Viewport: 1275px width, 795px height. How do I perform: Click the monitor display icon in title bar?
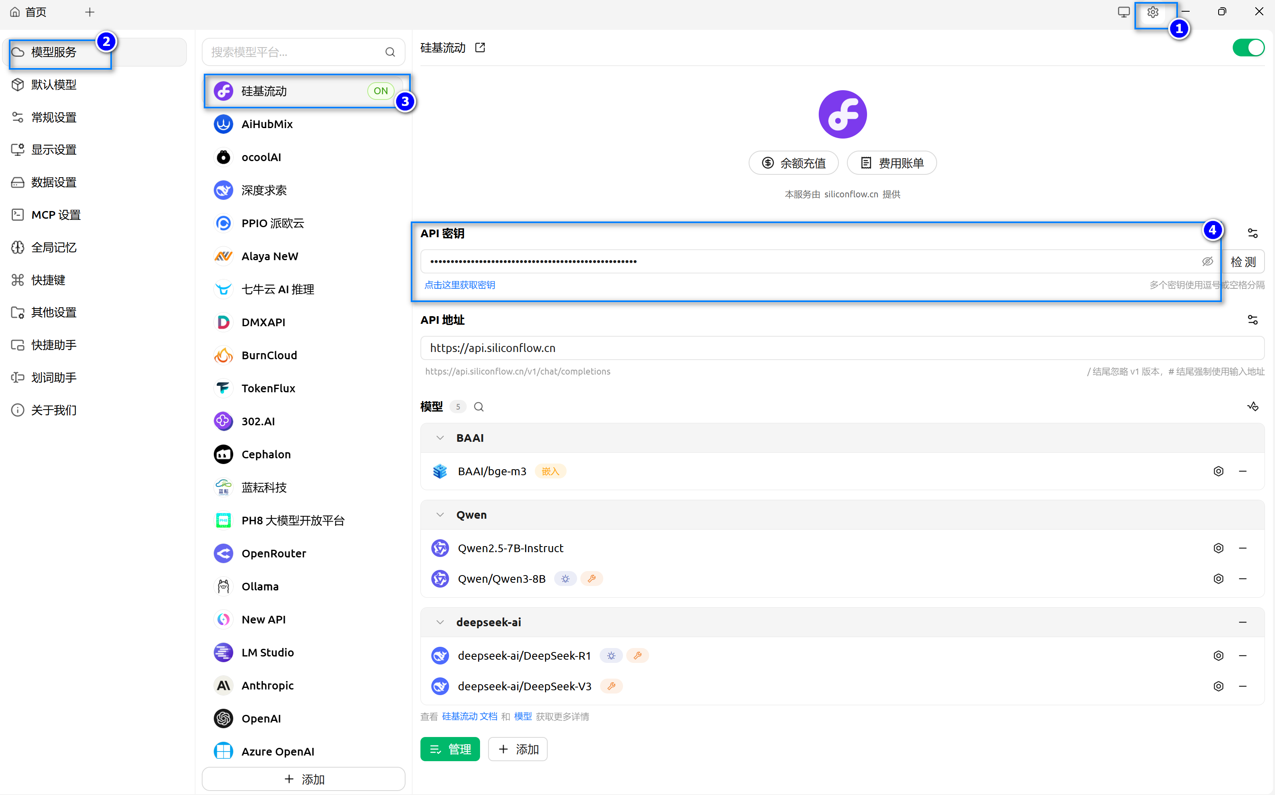1124,12
